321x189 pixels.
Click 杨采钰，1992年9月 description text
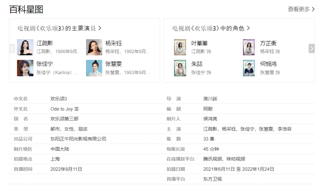point(128,51)
